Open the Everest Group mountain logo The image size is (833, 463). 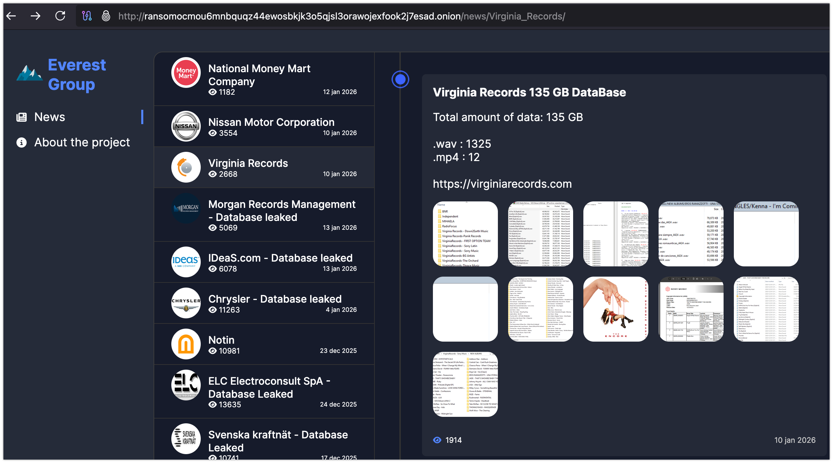click(30, 73)
